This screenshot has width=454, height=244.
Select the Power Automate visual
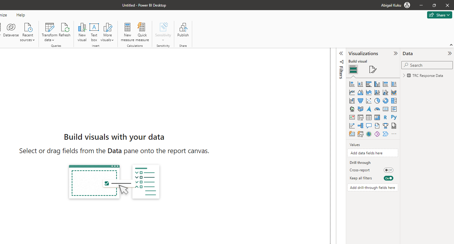tap(386, 134)
